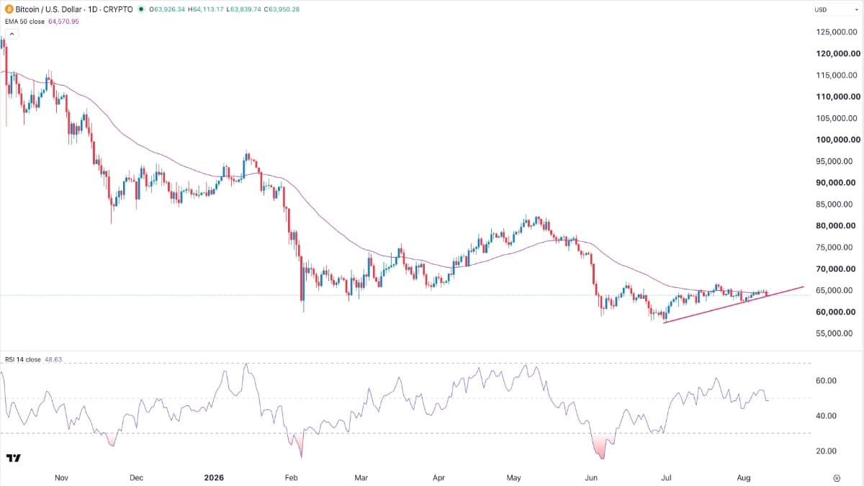This screenshot has width=864, height=486.
Task: Click the Jun date on time axis
Action: tap(591, 477)
